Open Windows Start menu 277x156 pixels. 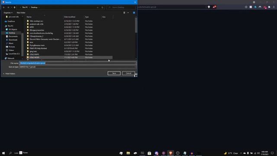pyautogui.click(x=3, y=153)
